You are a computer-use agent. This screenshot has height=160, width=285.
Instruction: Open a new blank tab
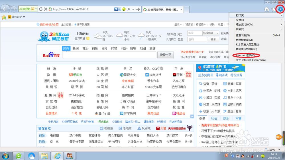186,9
